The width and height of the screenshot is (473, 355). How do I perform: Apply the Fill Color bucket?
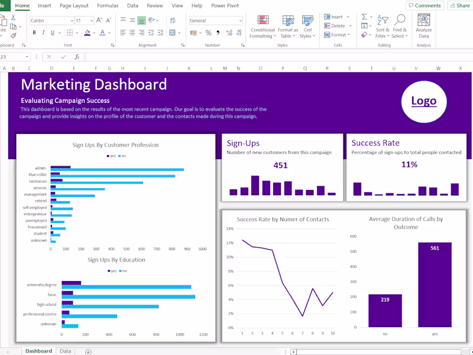coord(87,33)
